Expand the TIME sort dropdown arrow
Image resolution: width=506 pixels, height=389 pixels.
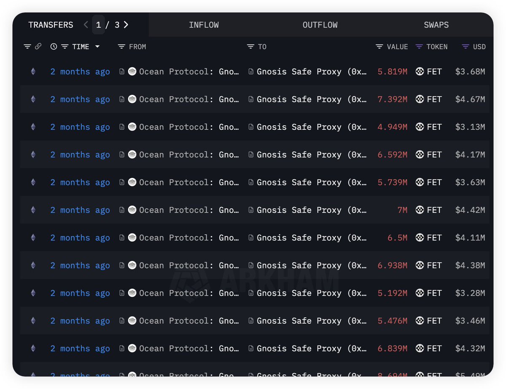[x=97, y=46]
